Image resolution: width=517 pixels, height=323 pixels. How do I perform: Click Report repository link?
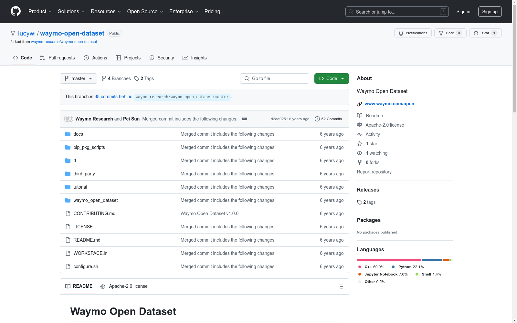point(374,172)
